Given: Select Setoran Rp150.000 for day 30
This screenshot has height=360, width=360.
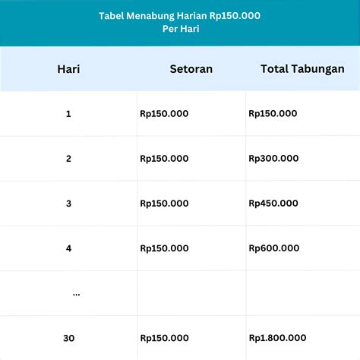Looking at the screenshot, I should [x=165, y=338].
